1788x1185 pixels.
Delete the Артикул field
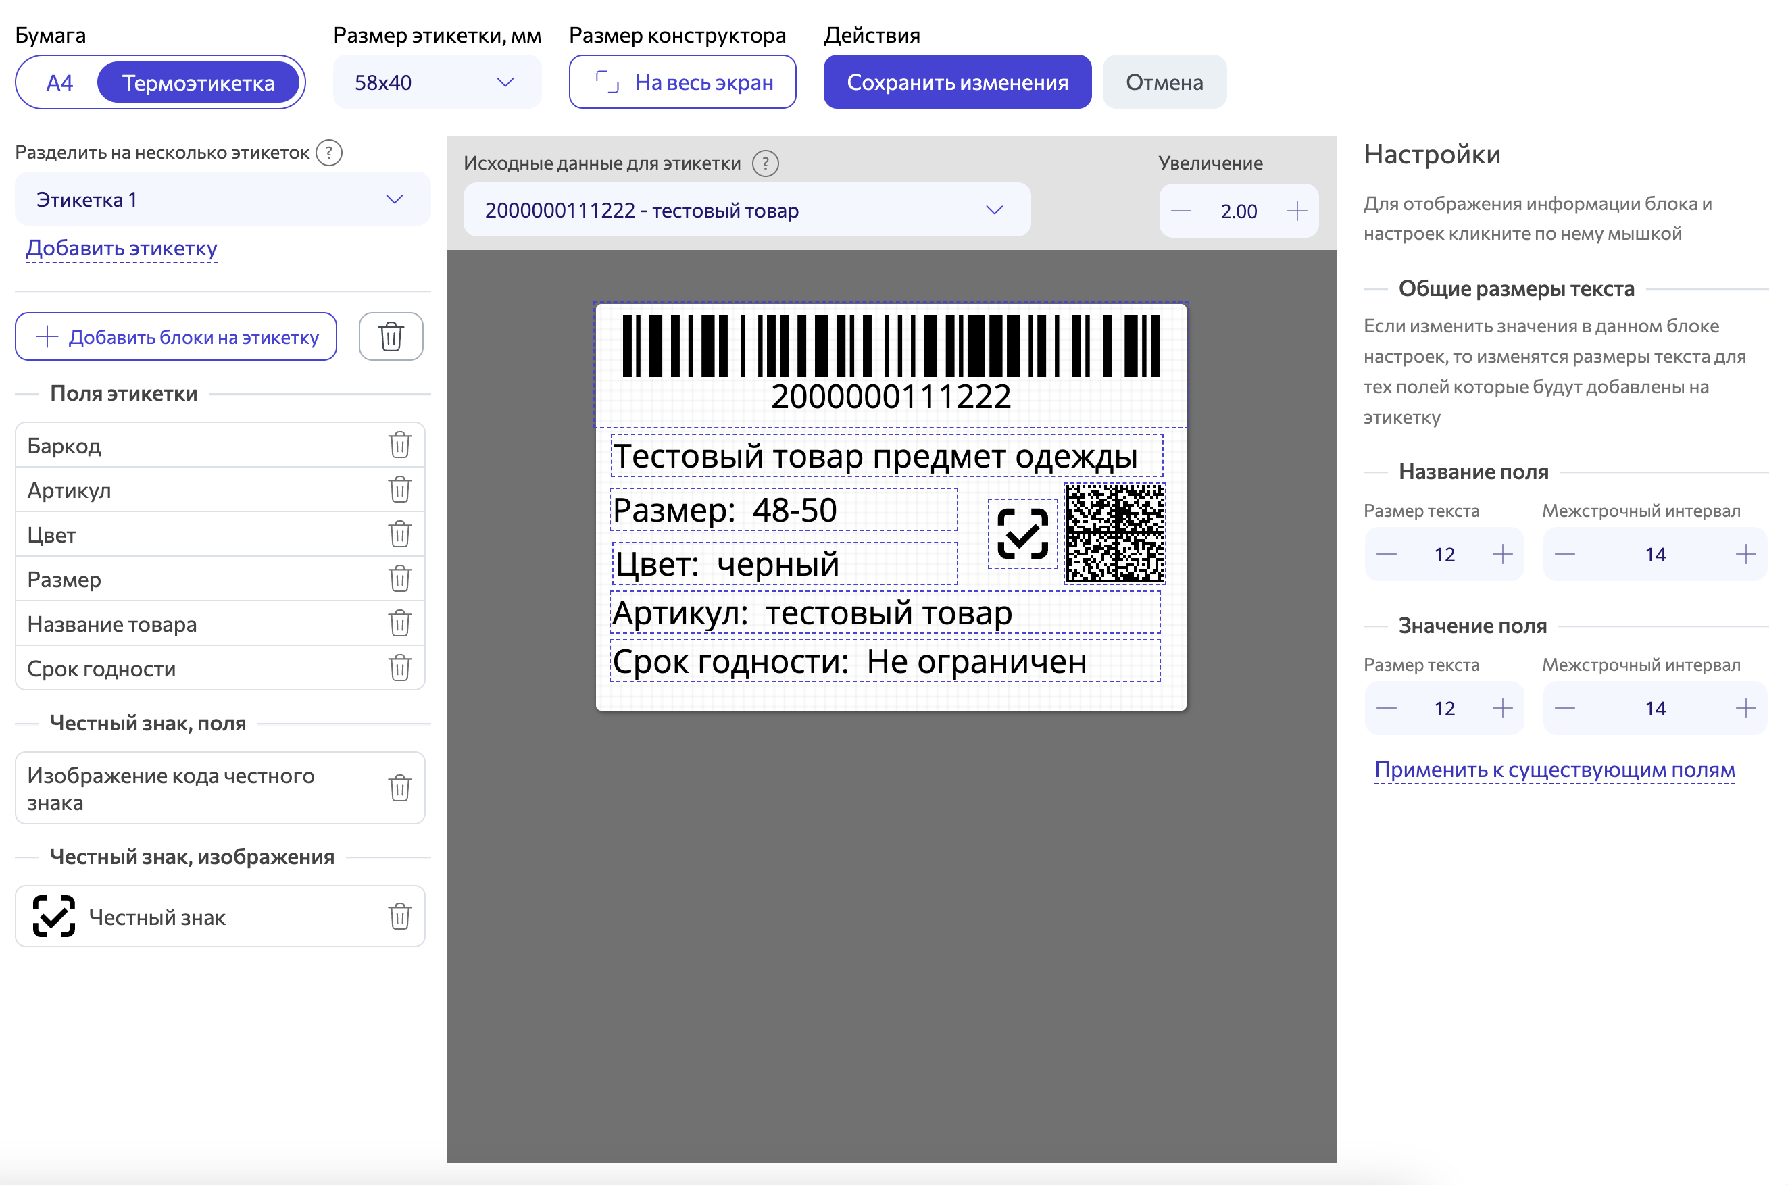399,490
